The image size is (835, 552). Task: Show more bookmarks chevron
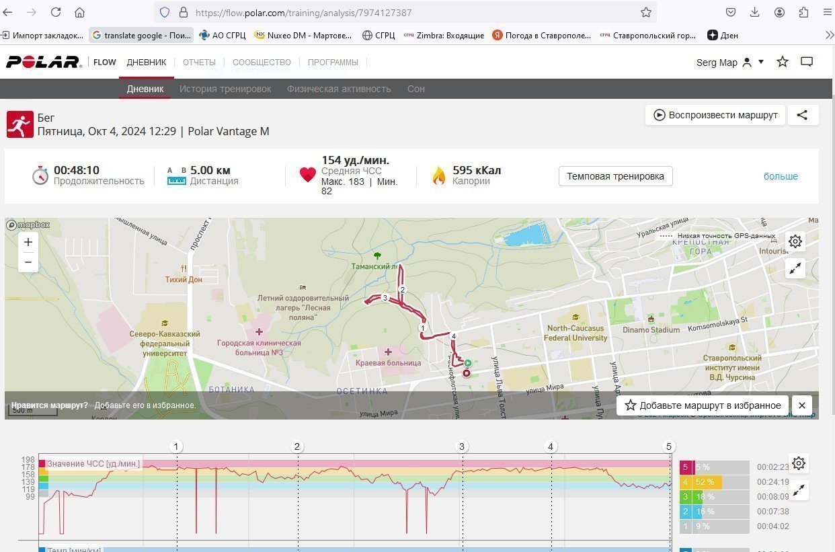coord(829,35)
